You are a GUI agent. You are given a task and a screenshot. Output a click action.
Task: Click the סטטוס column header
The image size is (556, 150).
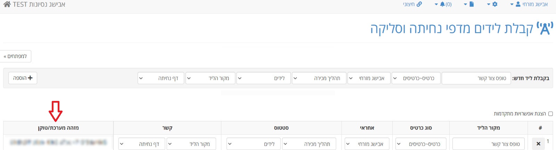click(281, 128)
